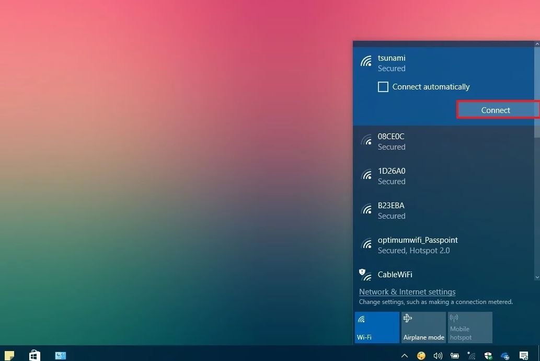Open Network & Internet settings link
This screenshot has height=361, width=540.
pyautogui.click(x=407, y=292)
